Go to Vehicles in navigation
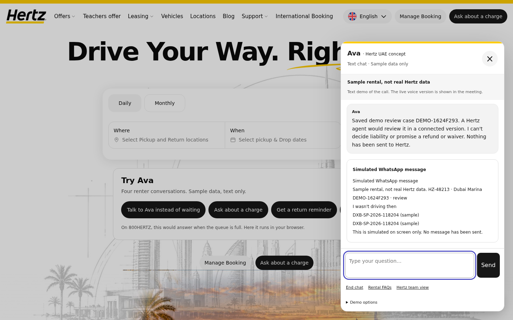This screenshot has width=513, height=320. coord(172,16)
